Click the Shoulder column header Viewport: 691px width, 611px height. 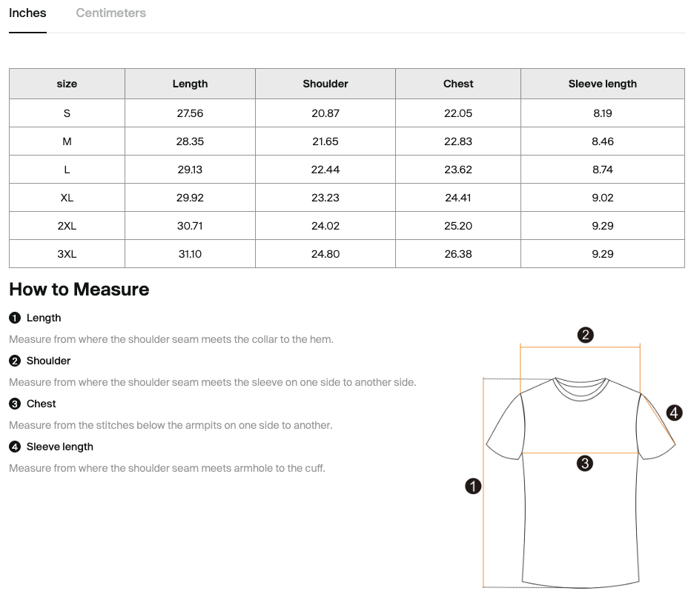[325, 84]
